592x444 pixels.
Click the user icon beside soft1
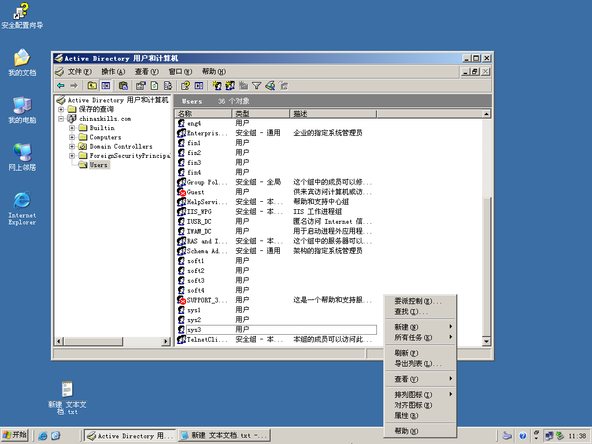click(x=182, y=261)
